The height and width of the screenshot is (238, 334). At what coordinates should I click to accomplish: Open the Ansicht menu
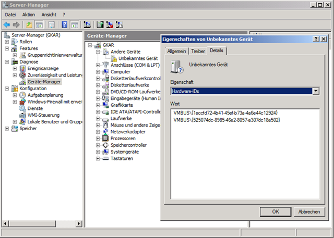tap(49, 15)
